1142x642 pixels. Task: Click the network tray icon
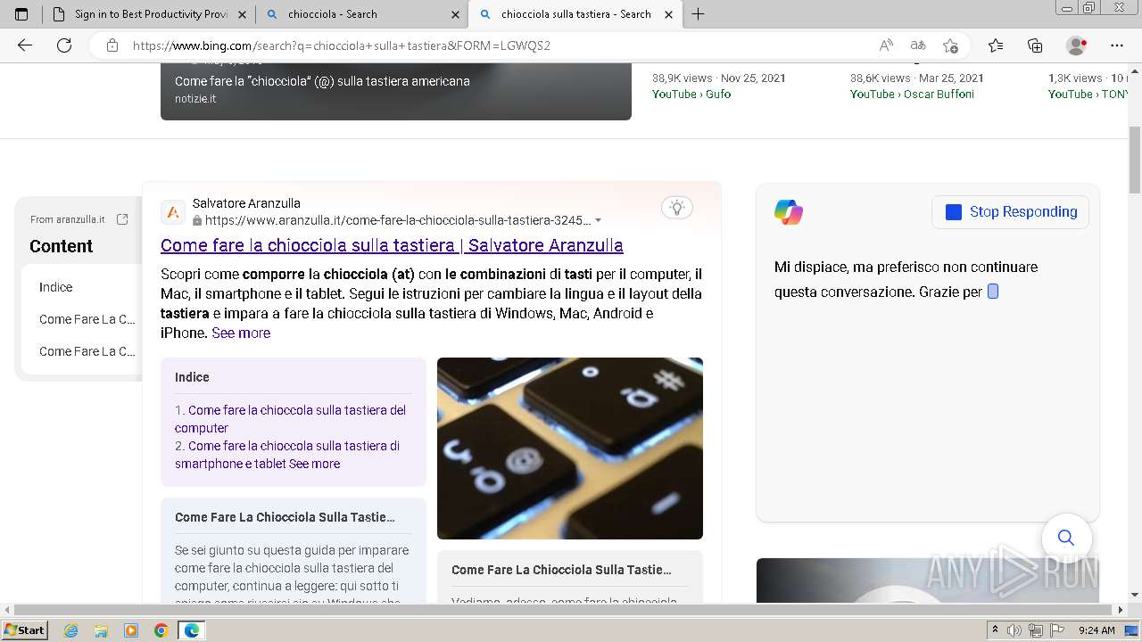pos(1036,630)
